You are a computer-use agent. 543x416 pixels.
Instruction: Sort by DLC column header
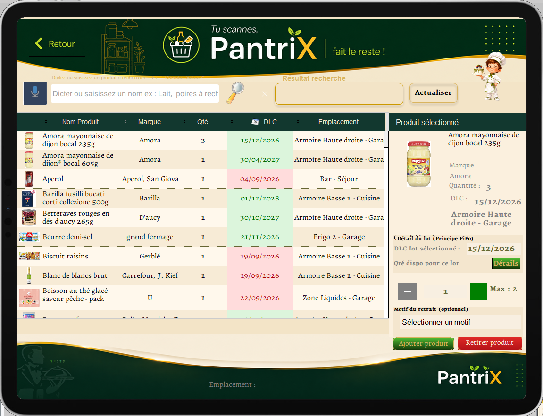tap(270, 122)
